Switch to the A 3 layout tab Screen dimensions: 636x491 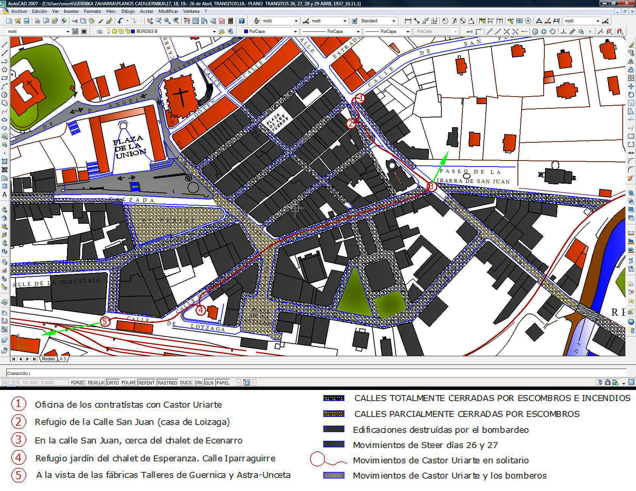(x=63, y=359)
